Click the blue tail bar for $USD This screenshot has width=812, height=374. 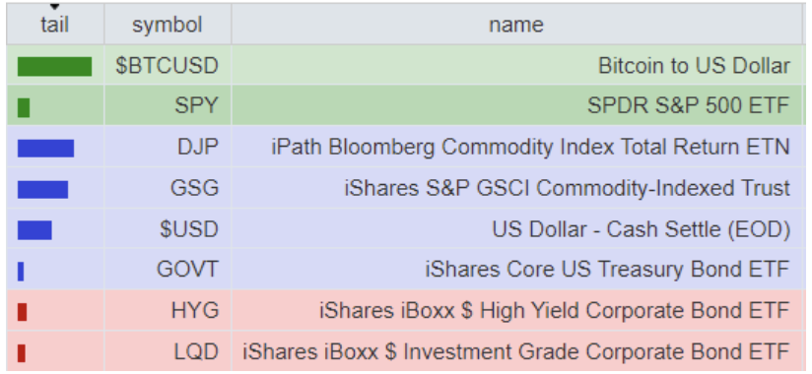(x=34, y=230)
